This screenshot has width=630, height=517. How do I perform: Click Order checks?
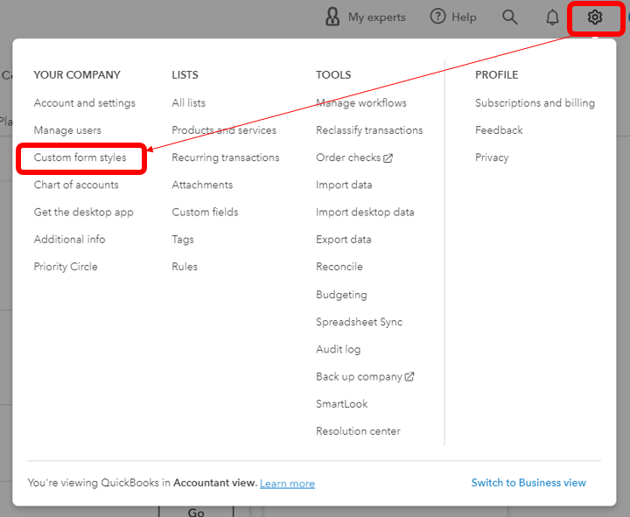pos(348,157)
